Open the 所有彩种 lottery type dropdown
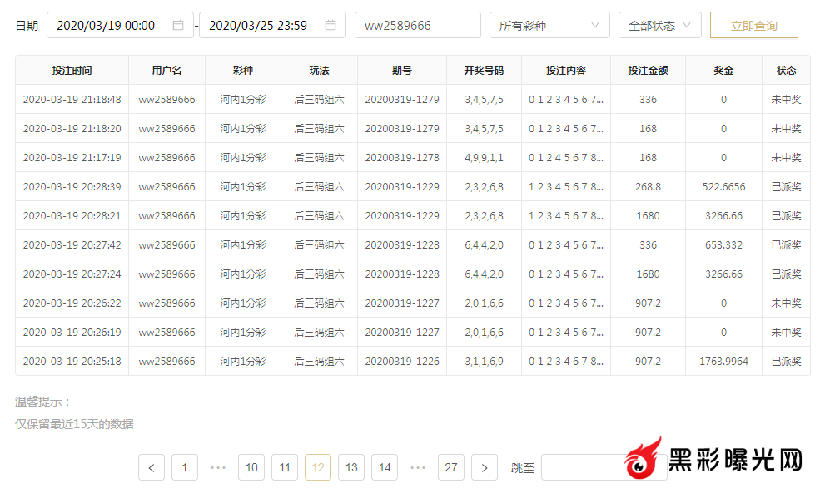This screenshot has height=498, width=825. (549, 26)
